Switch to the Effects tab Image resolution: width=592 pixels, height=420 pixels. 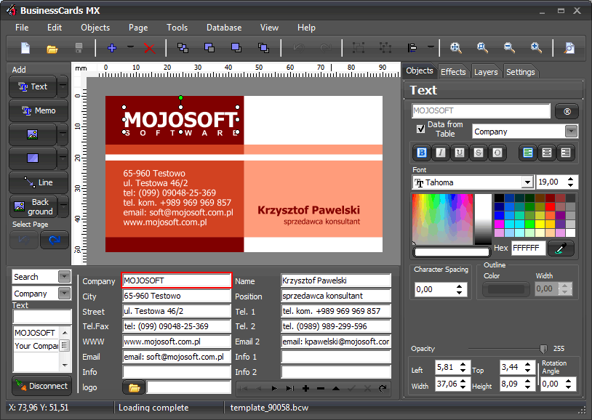click(x=453, y=71)
